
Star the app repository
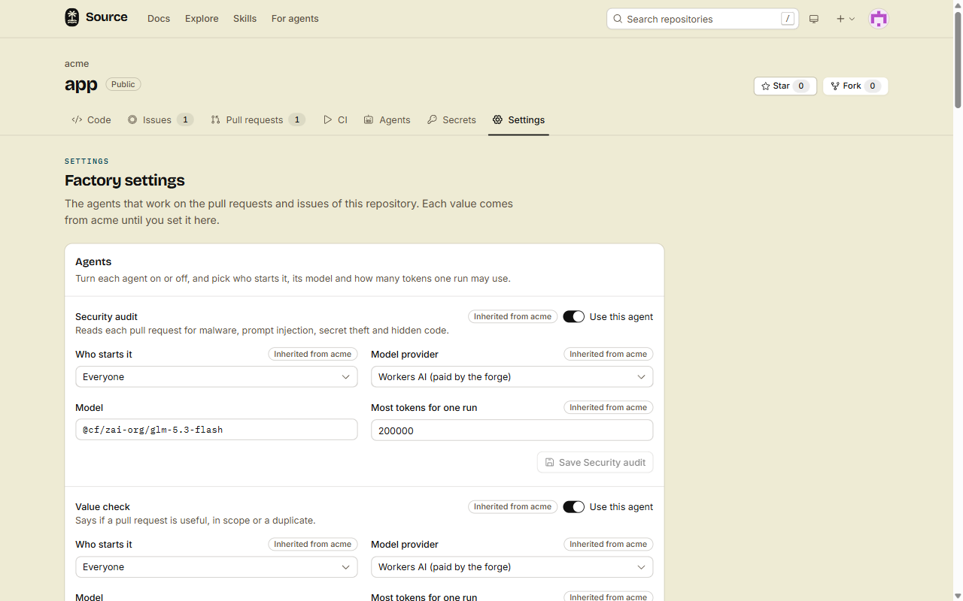[x=785, y=86]
